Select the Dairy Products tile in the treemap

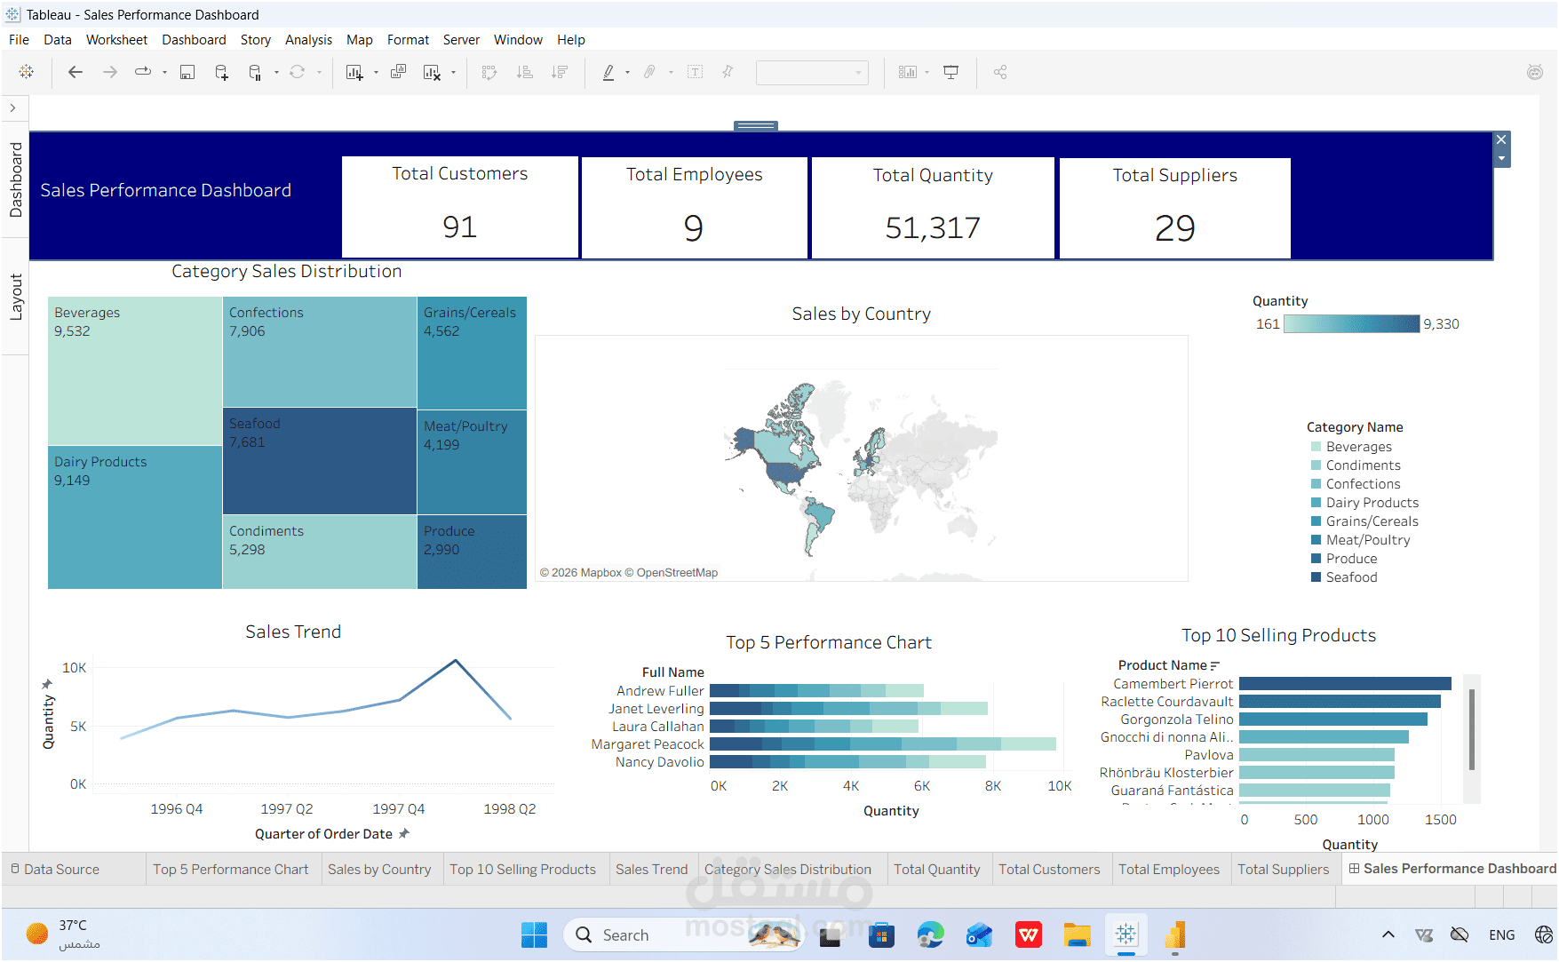pos(135,517)
